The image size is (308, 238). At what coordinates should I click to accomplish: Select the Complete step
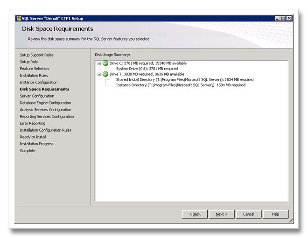(28, 151)
